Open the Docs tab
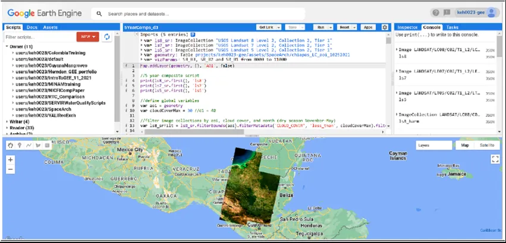The image size is (506, 243). 32,27
